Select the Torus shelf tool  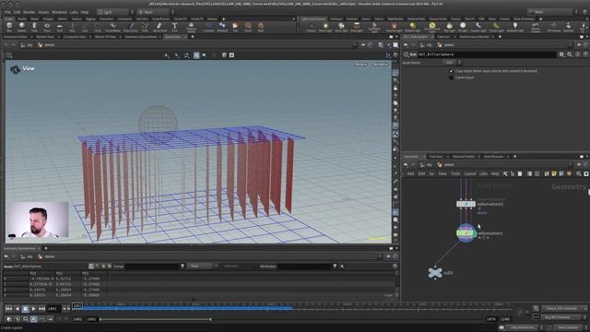pos(47,27)
